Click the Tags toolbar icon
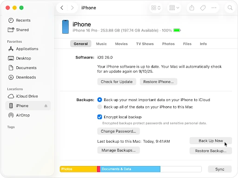 pos(203,8)
